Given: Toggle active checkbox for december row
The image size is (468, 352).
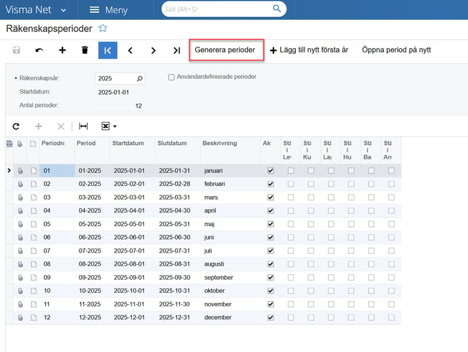Looking at the screenshot, I should pyautogui.click(x=271, y=317).
